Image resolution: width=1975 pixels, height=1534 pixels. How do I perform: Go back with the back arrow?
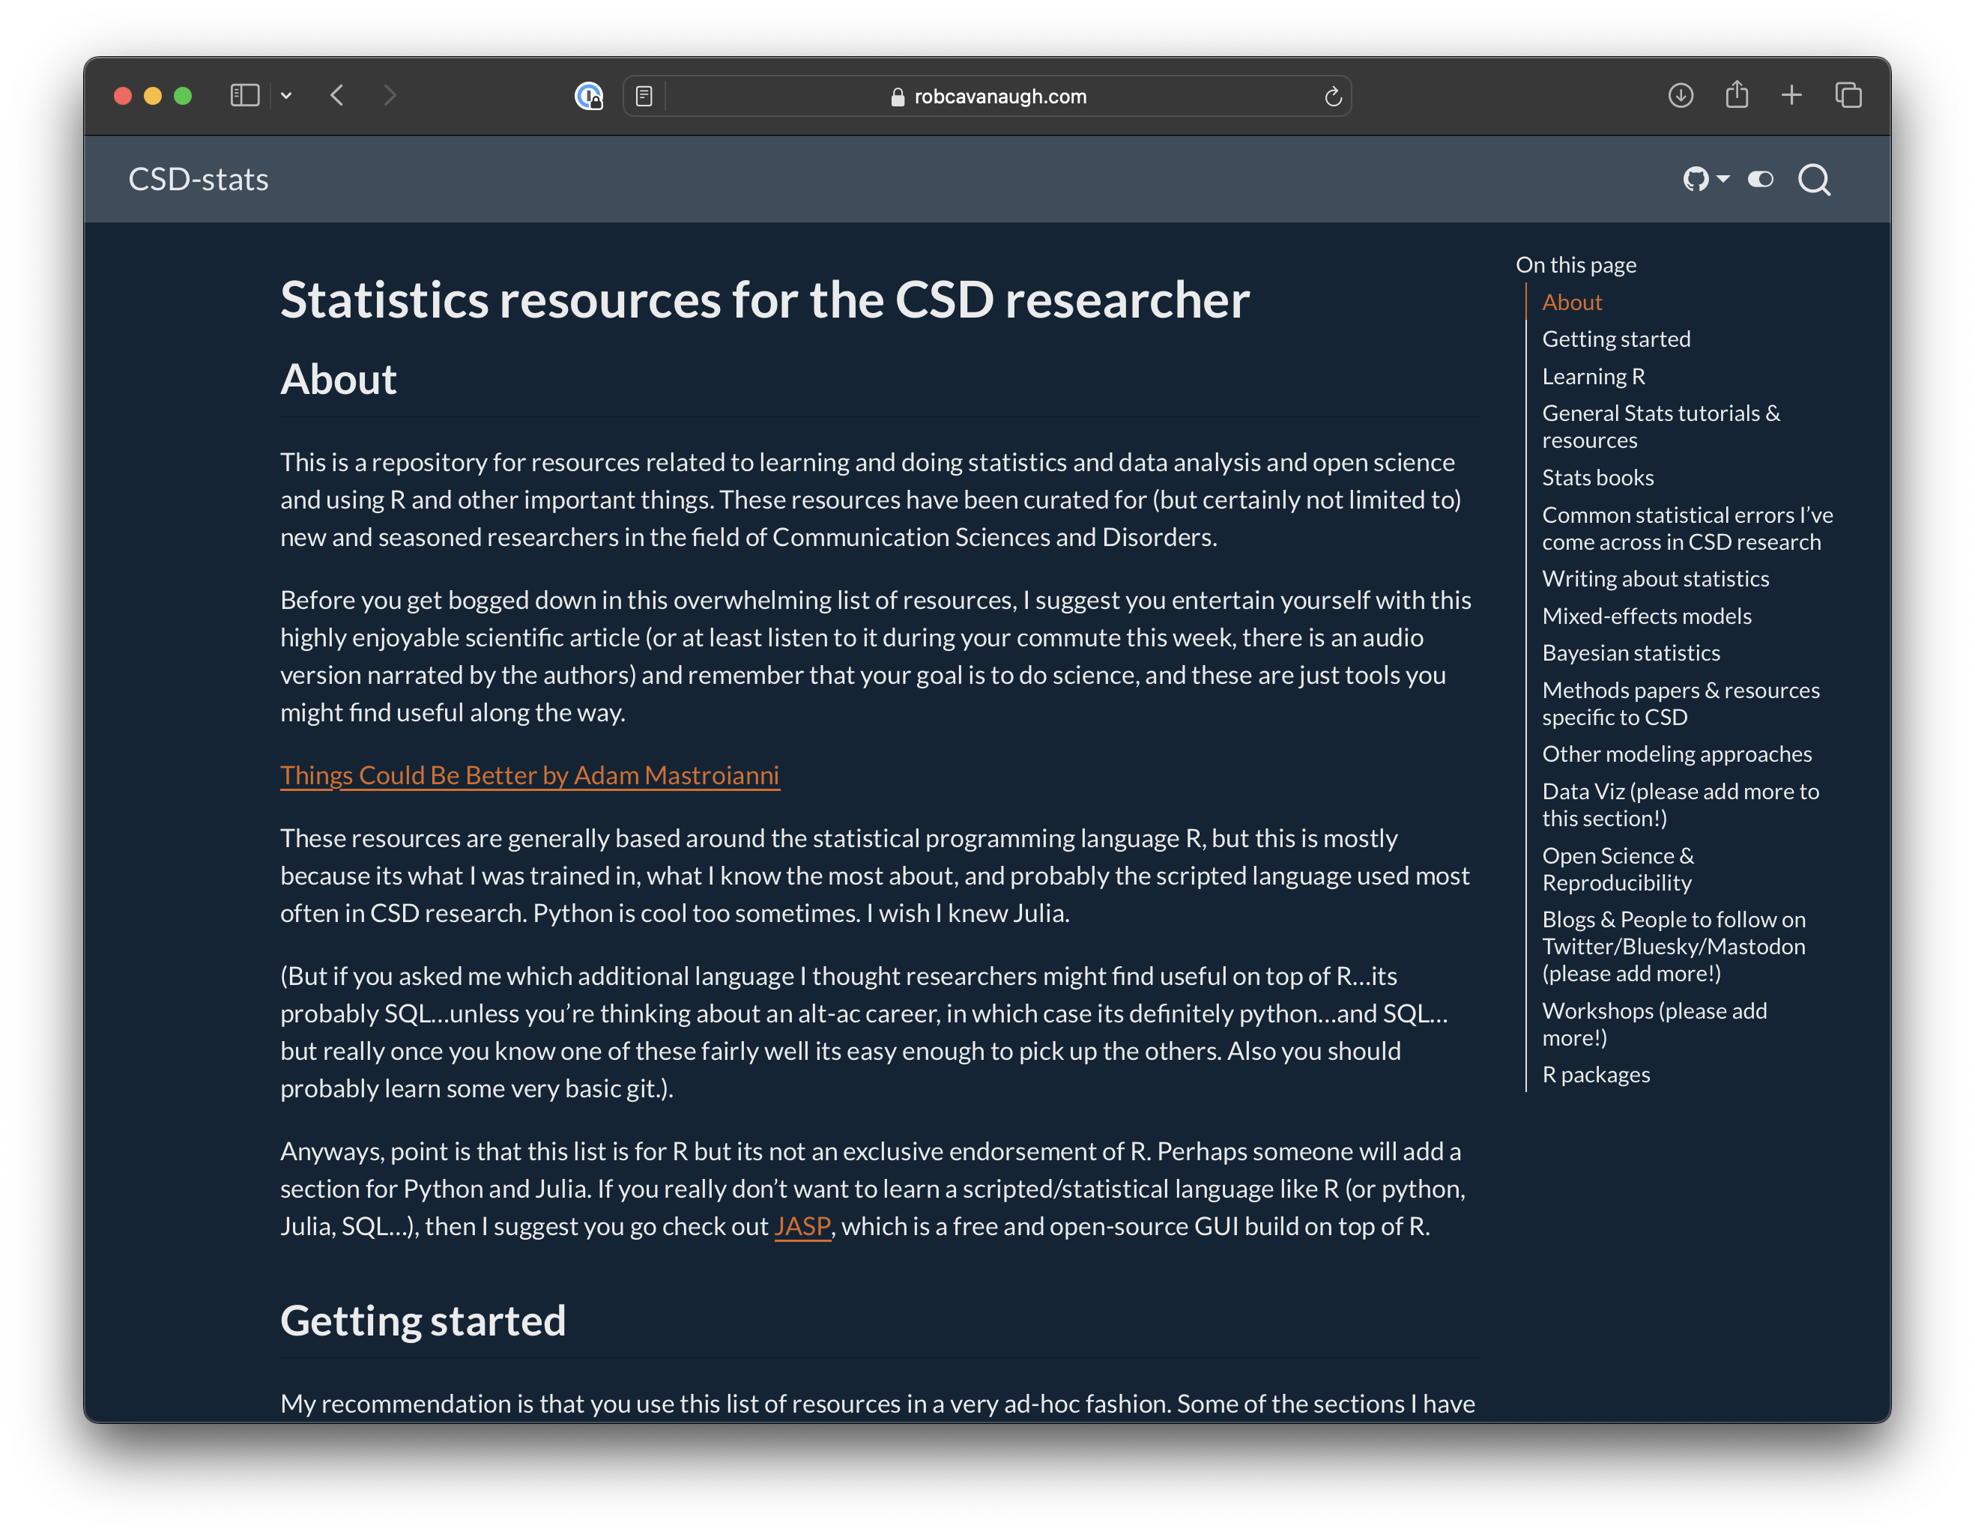pos(337,95)
